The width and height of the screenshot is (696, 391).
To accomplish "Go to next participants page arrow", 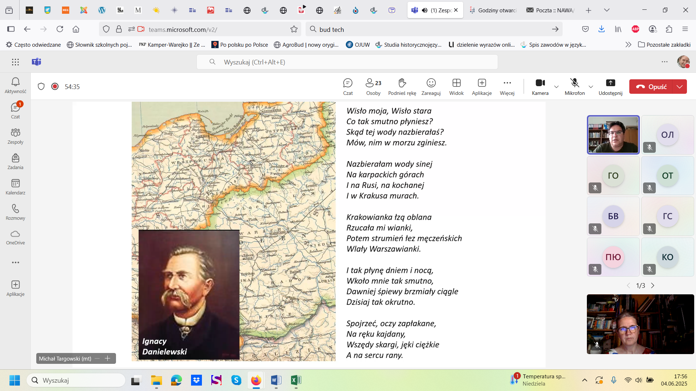I will point(652,286).
